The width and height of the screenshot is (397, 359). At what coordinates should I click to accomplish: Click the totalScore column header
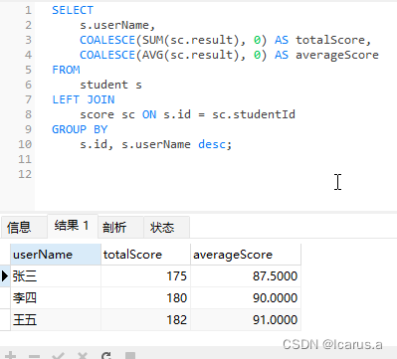coord(145,255)
